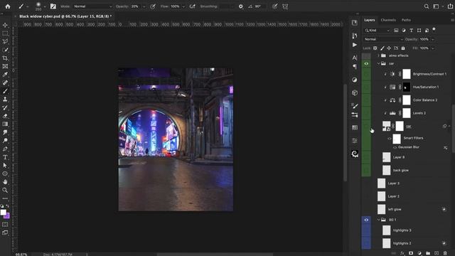Select the Move tool
The image size is (455, 256).
(5, 26)
